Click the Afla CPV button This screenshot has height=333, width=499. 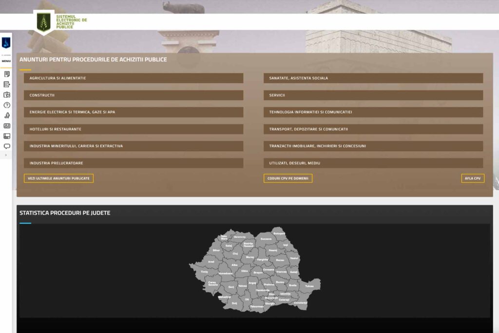tap(473, 178)
